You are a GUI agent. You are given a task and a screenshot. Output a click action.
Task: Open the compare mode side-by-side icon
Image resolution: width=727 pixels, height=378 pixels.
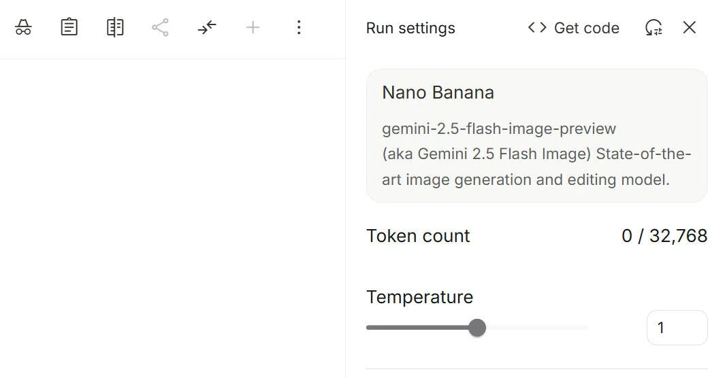point(115,27)
